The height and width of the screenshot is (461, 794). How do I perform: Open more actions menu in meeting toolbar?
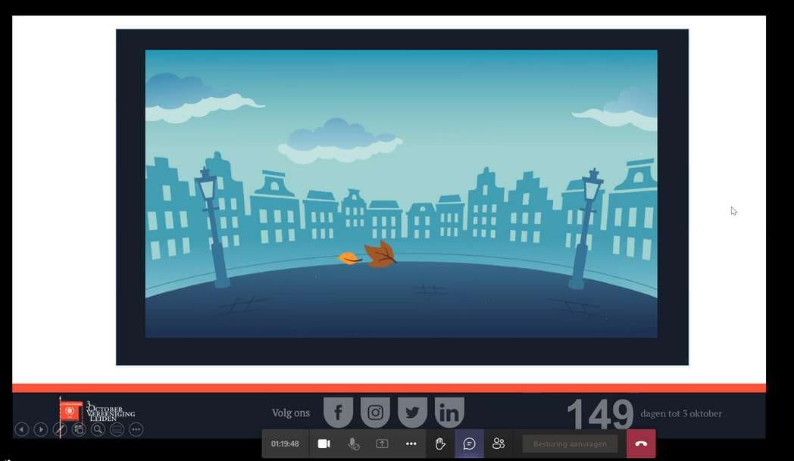[411, 444]
